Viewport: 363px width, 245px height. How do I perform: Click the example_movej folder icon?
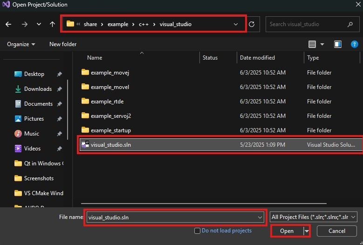click(x=85, y=72)
